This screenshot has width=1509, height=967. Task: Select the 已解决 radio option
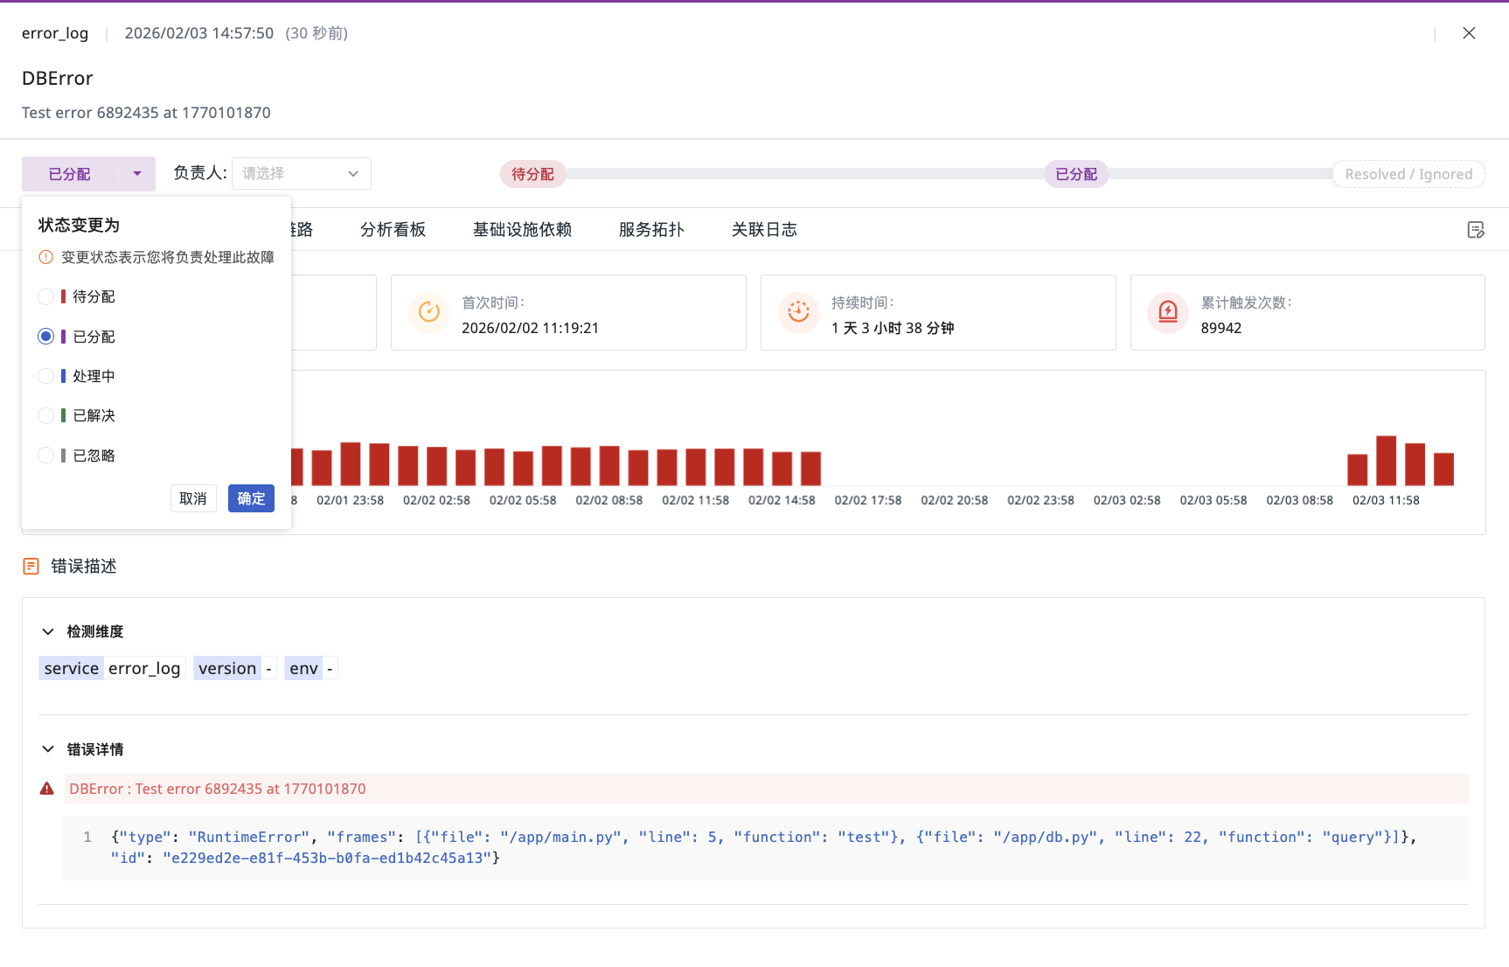click(46, 416)
